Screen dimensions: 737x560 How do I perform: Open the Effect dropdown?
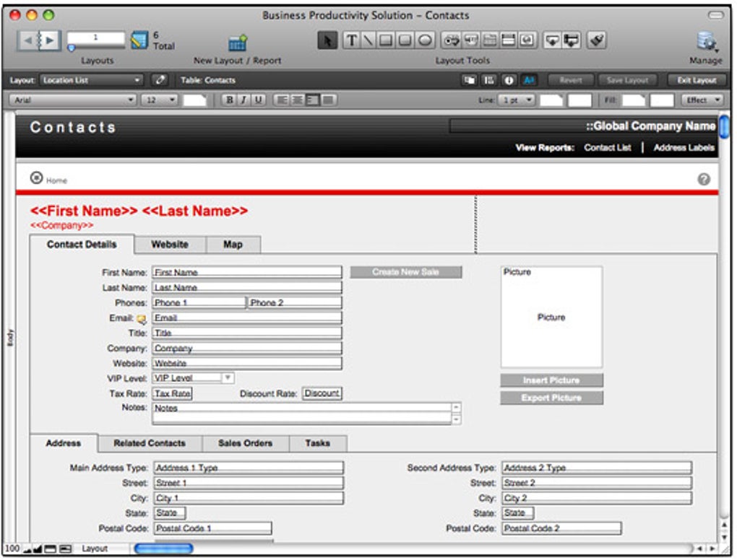[x=703, y=100]
